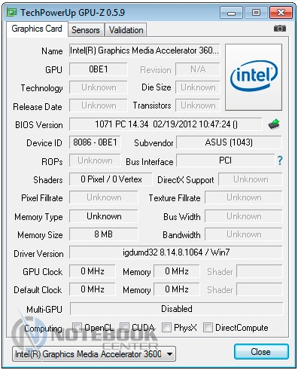Screen dimensions: 298x370
Task: Click the ROPs Unknown field
Action: coord(95,161)
